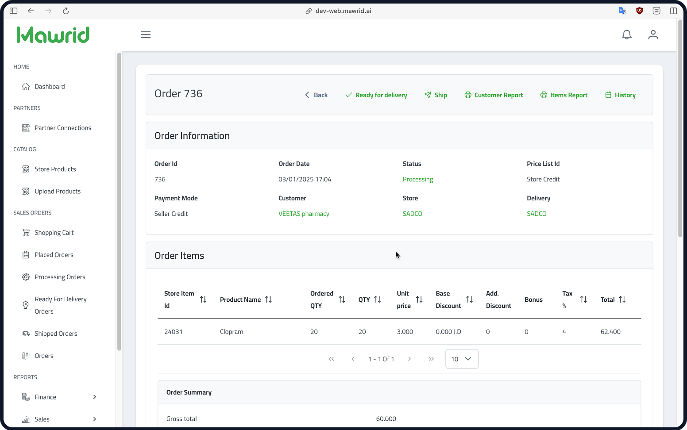Go to Shipped Orders page

[x=56, y=334]
